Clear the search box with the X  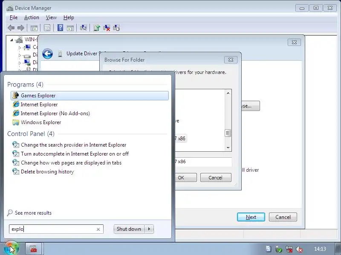click(98, 229)
